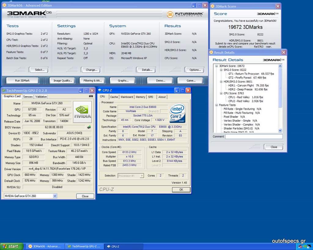Image resolution: width=313 pixels, height=250 pixels.
Task: Select Fill Rate - Single-Texturing tree row
Action: coord(242,109)
